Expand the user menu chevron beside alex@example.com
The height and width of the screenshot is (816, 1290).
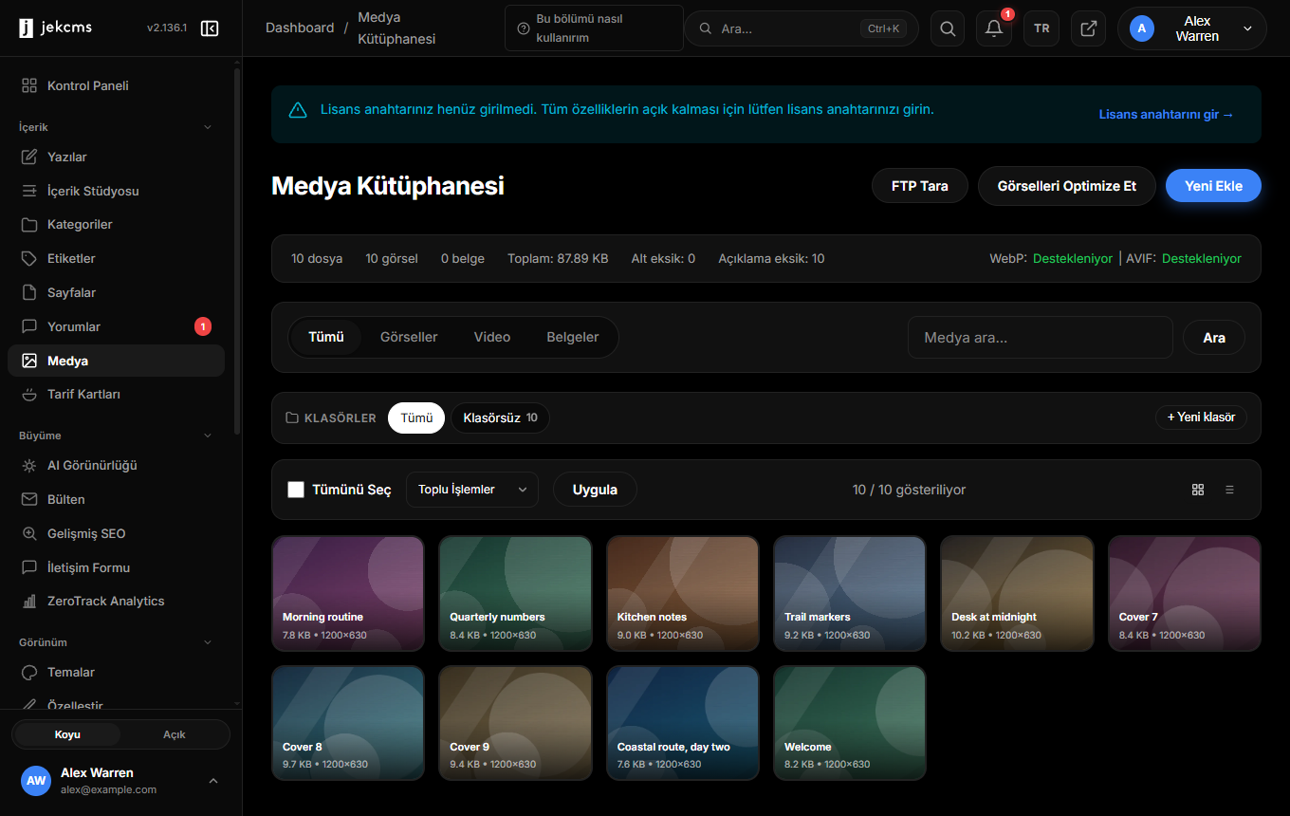(x=213, y=781)
